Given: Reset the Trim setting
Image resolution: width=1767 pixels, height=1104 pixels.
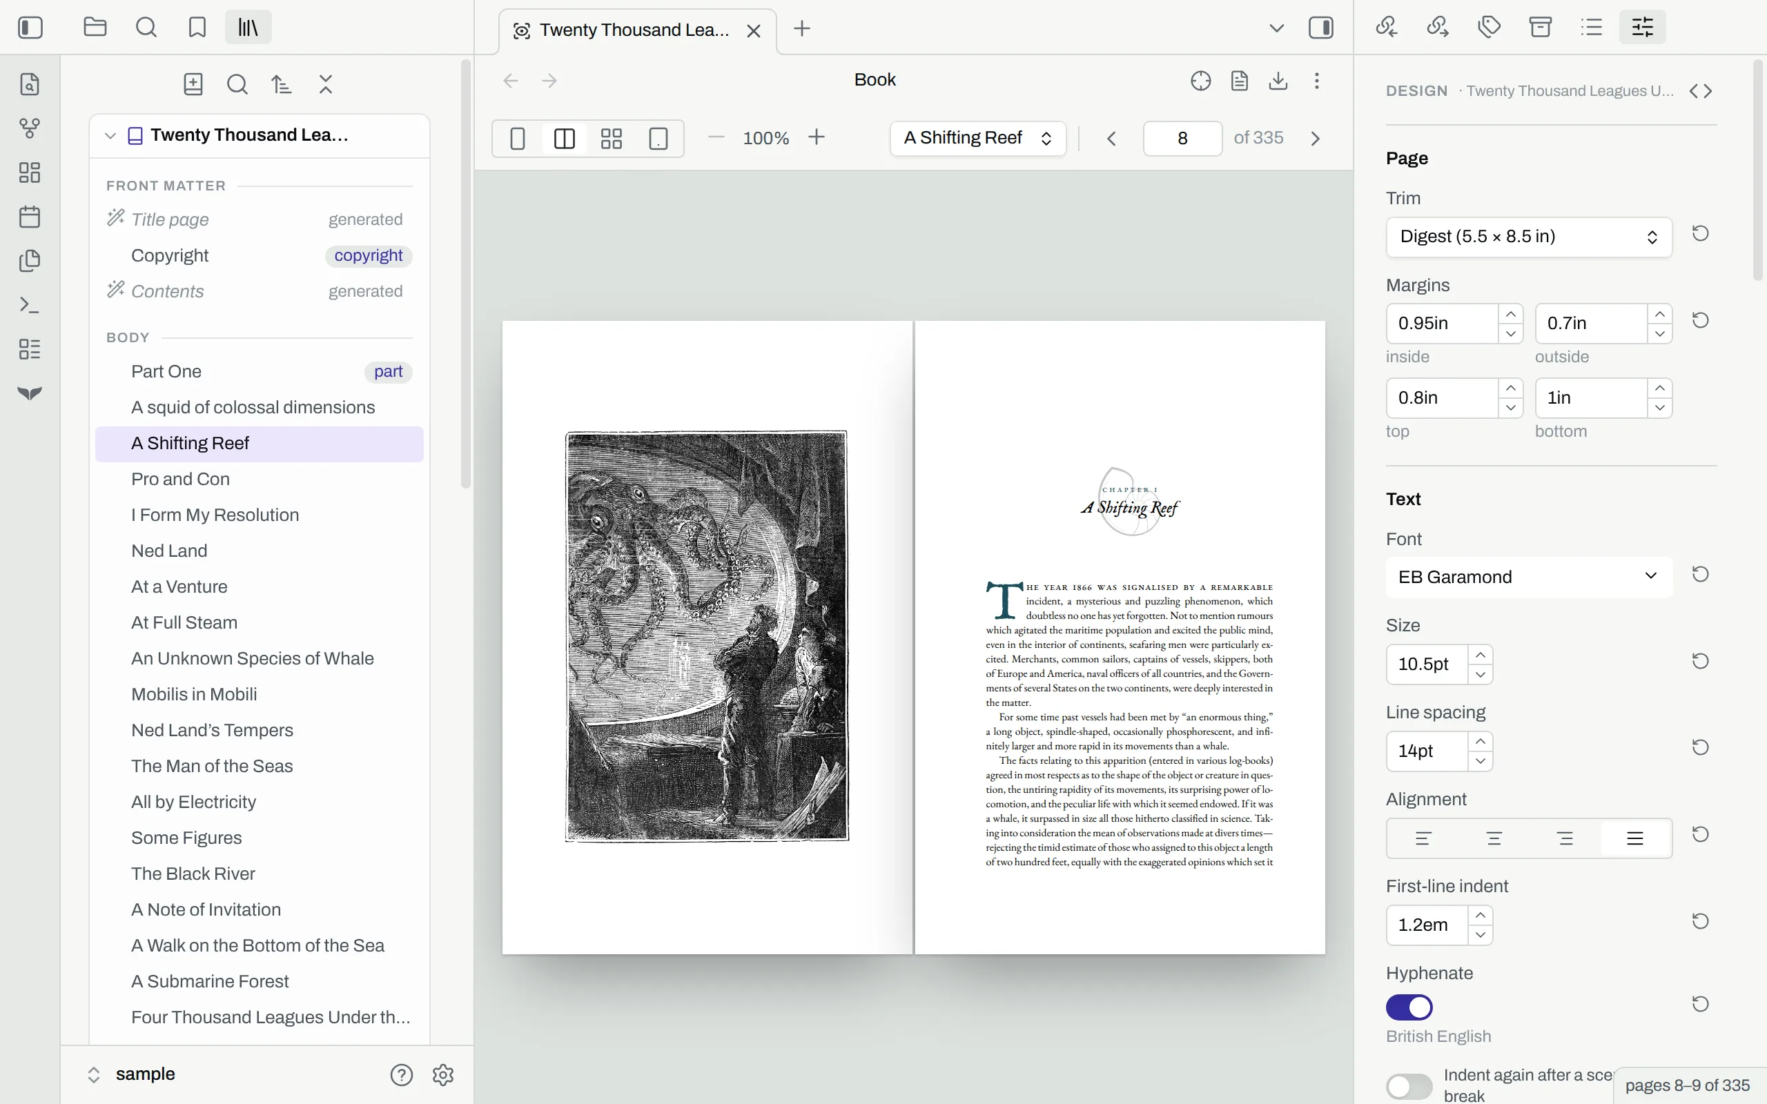Looking at the screenshot, I should pos(1701,234).
